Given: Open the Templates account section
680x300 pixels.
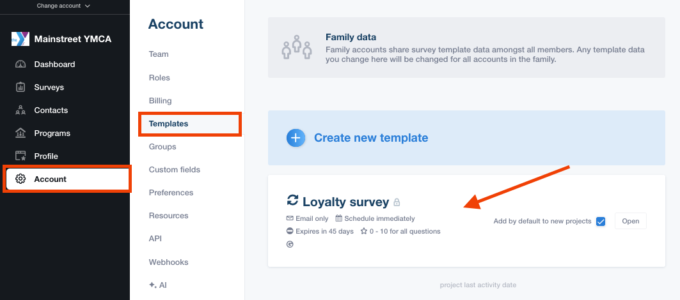Looking at the screenshot, I should tap(168, 124).
